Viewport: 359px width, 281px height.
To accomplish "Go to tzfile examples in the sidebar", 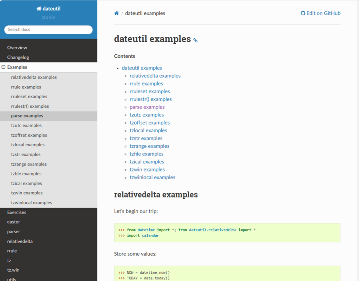I will click(26, 174).
